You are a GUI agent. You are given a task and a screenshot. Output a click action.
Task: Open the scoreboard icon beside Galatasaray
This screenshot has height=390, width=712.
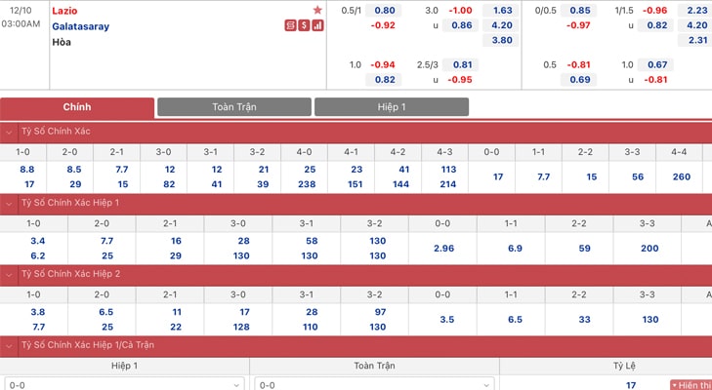click(x=291, y=26)
